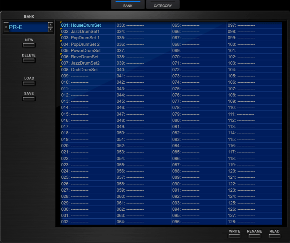Select patch 007: JazzDrumSet2

click(x=88, y=63)
